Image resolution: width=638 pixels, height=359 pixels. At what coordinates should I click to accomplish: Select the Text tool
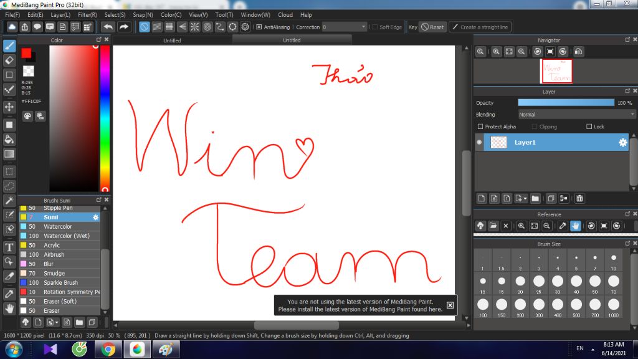[9, 247]
